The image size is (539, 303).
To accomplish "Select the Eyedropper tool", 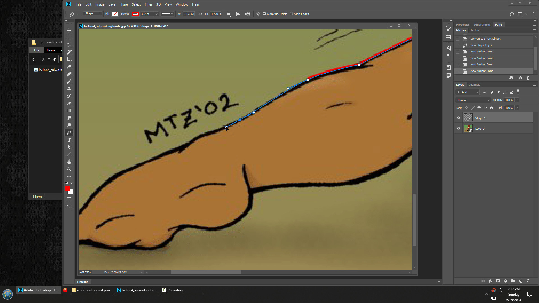I will 69,67.
